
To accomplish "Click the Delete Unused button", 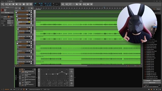I will tap(152, 83).
